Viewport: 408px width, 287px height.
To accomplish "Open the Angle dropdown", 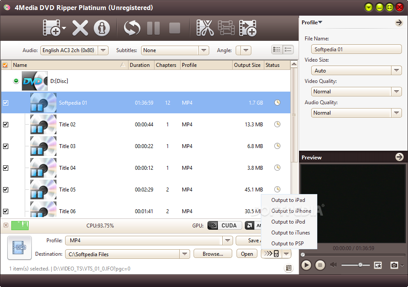I will coord(246,50).
